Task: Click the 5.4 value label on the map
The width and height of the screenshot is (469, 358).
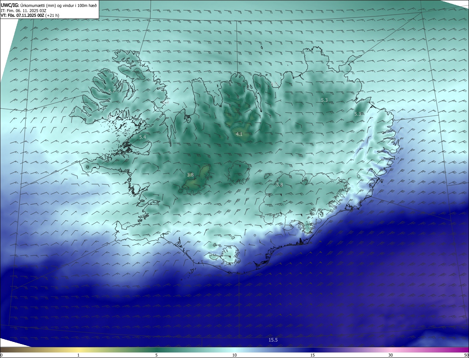Action: coord(143,137)
